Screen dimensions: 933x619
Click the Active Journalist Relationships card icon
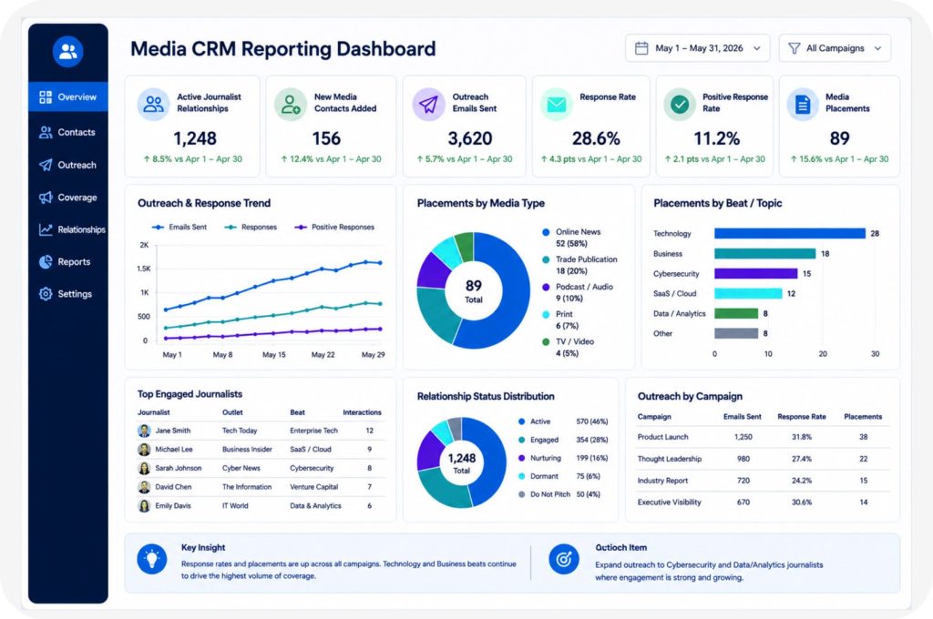point(153,104)
